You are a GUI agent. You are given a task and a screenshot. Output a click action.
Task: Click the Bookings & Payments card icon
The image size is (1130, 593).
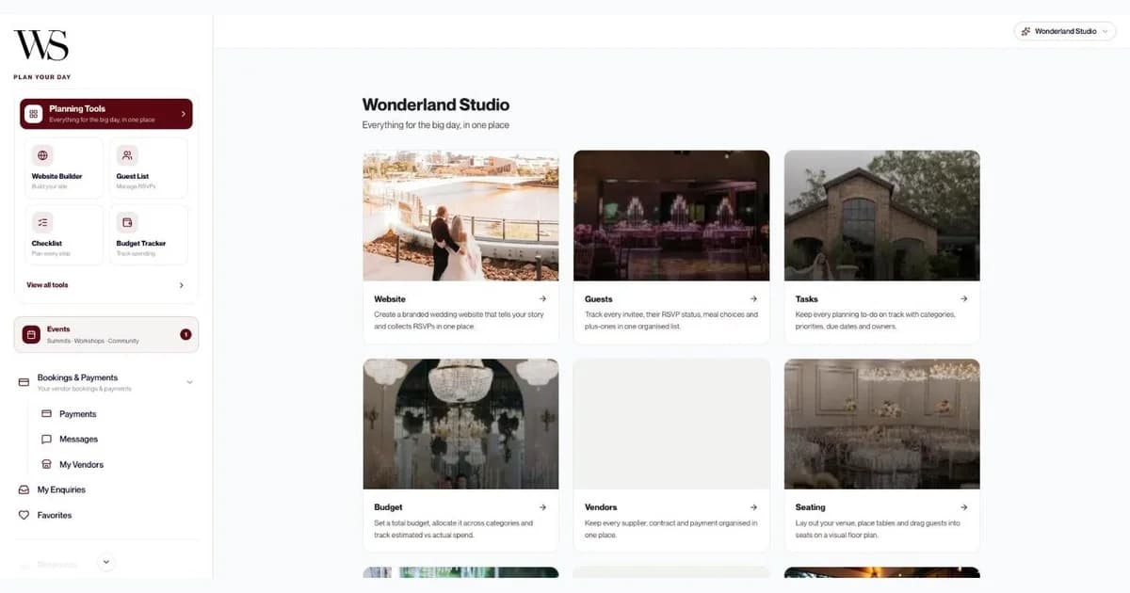click(24, 382)
